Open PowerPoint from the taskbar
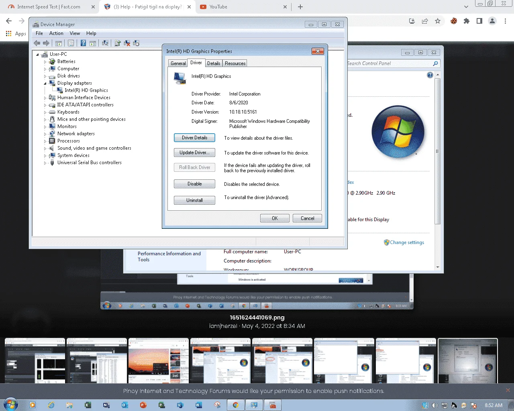514x411 pixels. coord(143,405)
